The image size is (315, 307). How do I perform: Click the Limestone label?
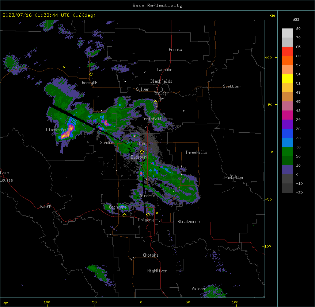pyautogui.click(x=56, y=130)
